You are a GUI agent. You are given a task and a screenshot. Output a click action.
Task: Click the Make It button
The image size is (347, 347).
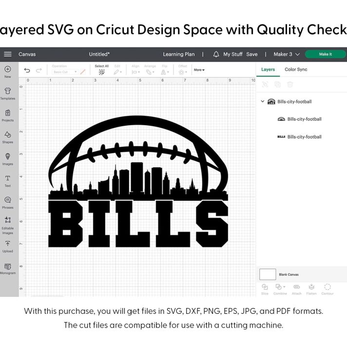(326, 54)
